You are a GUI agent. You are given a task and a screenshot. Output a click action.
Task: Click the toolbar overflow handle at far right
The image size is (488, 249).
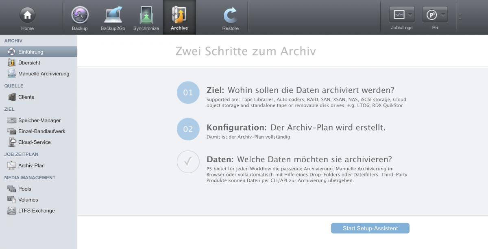[460, 17]
